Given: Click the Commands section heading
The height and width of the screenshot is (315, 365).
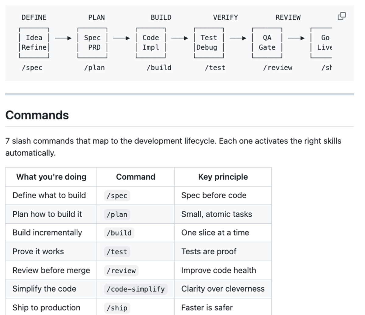Looking at the screenshot, I should [37, 115].
